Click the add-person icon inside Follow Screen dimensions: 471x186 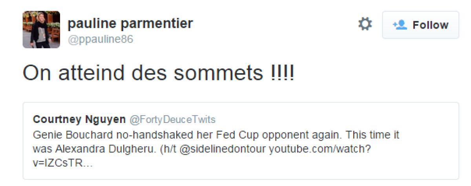click(399, 25)
